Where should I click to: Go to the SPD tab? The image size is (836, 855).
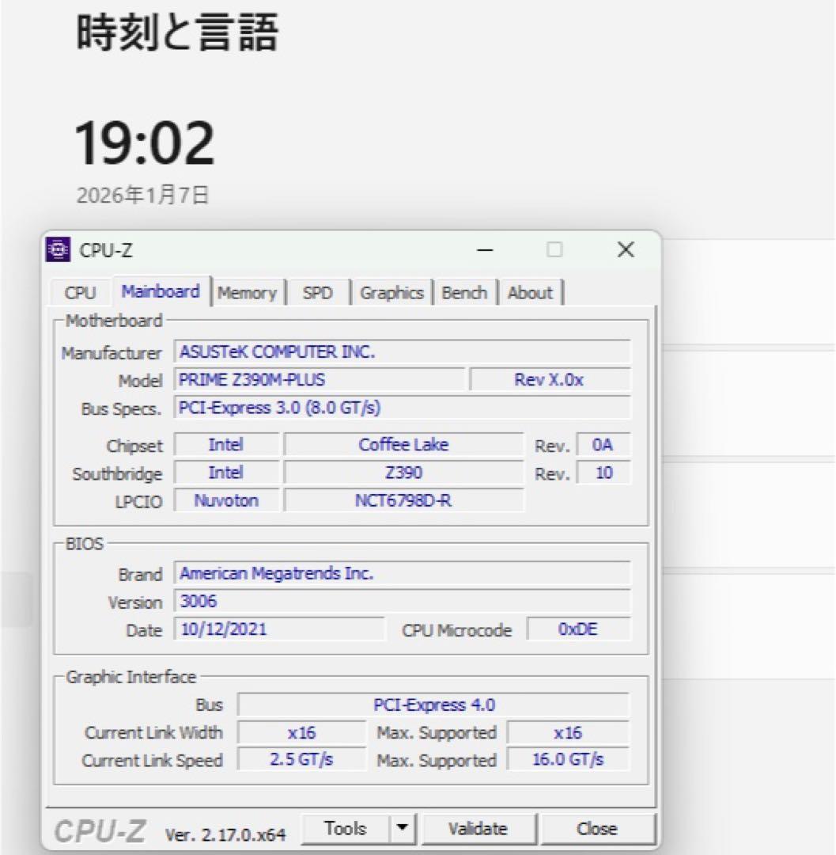tap(317, 293)
